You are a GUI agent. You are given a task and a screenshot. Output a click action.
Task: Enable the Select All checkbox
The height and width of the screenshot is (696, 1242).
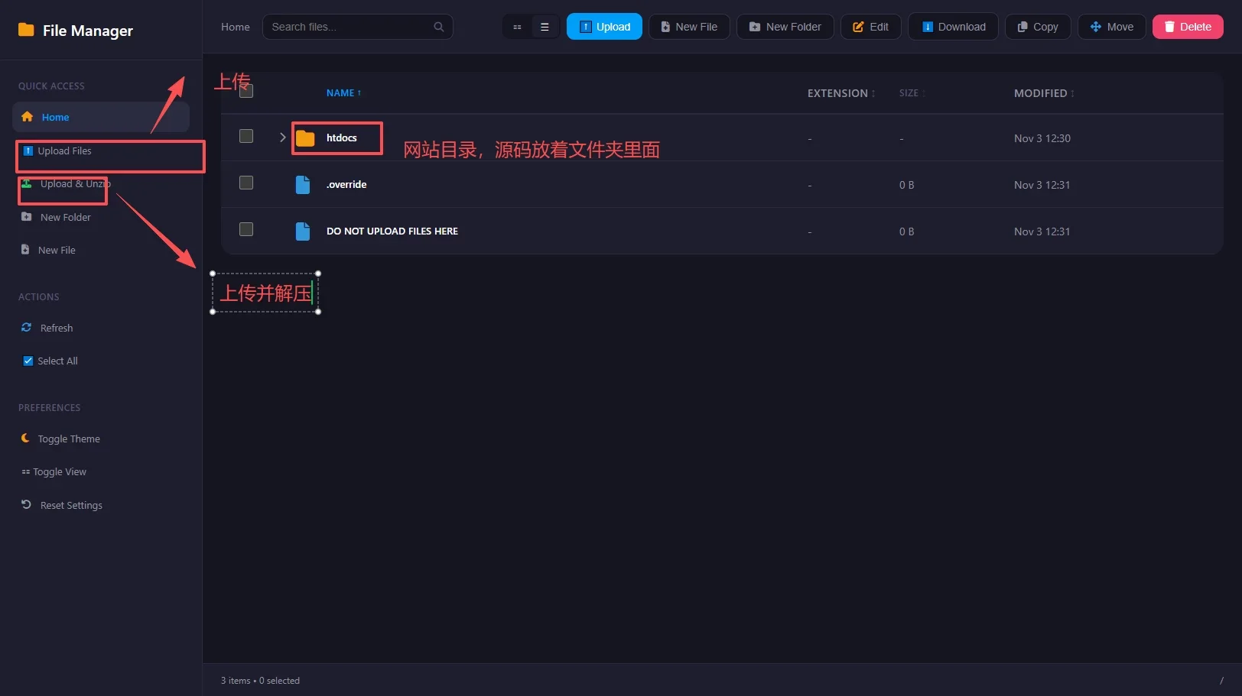(x=28, y=360)
